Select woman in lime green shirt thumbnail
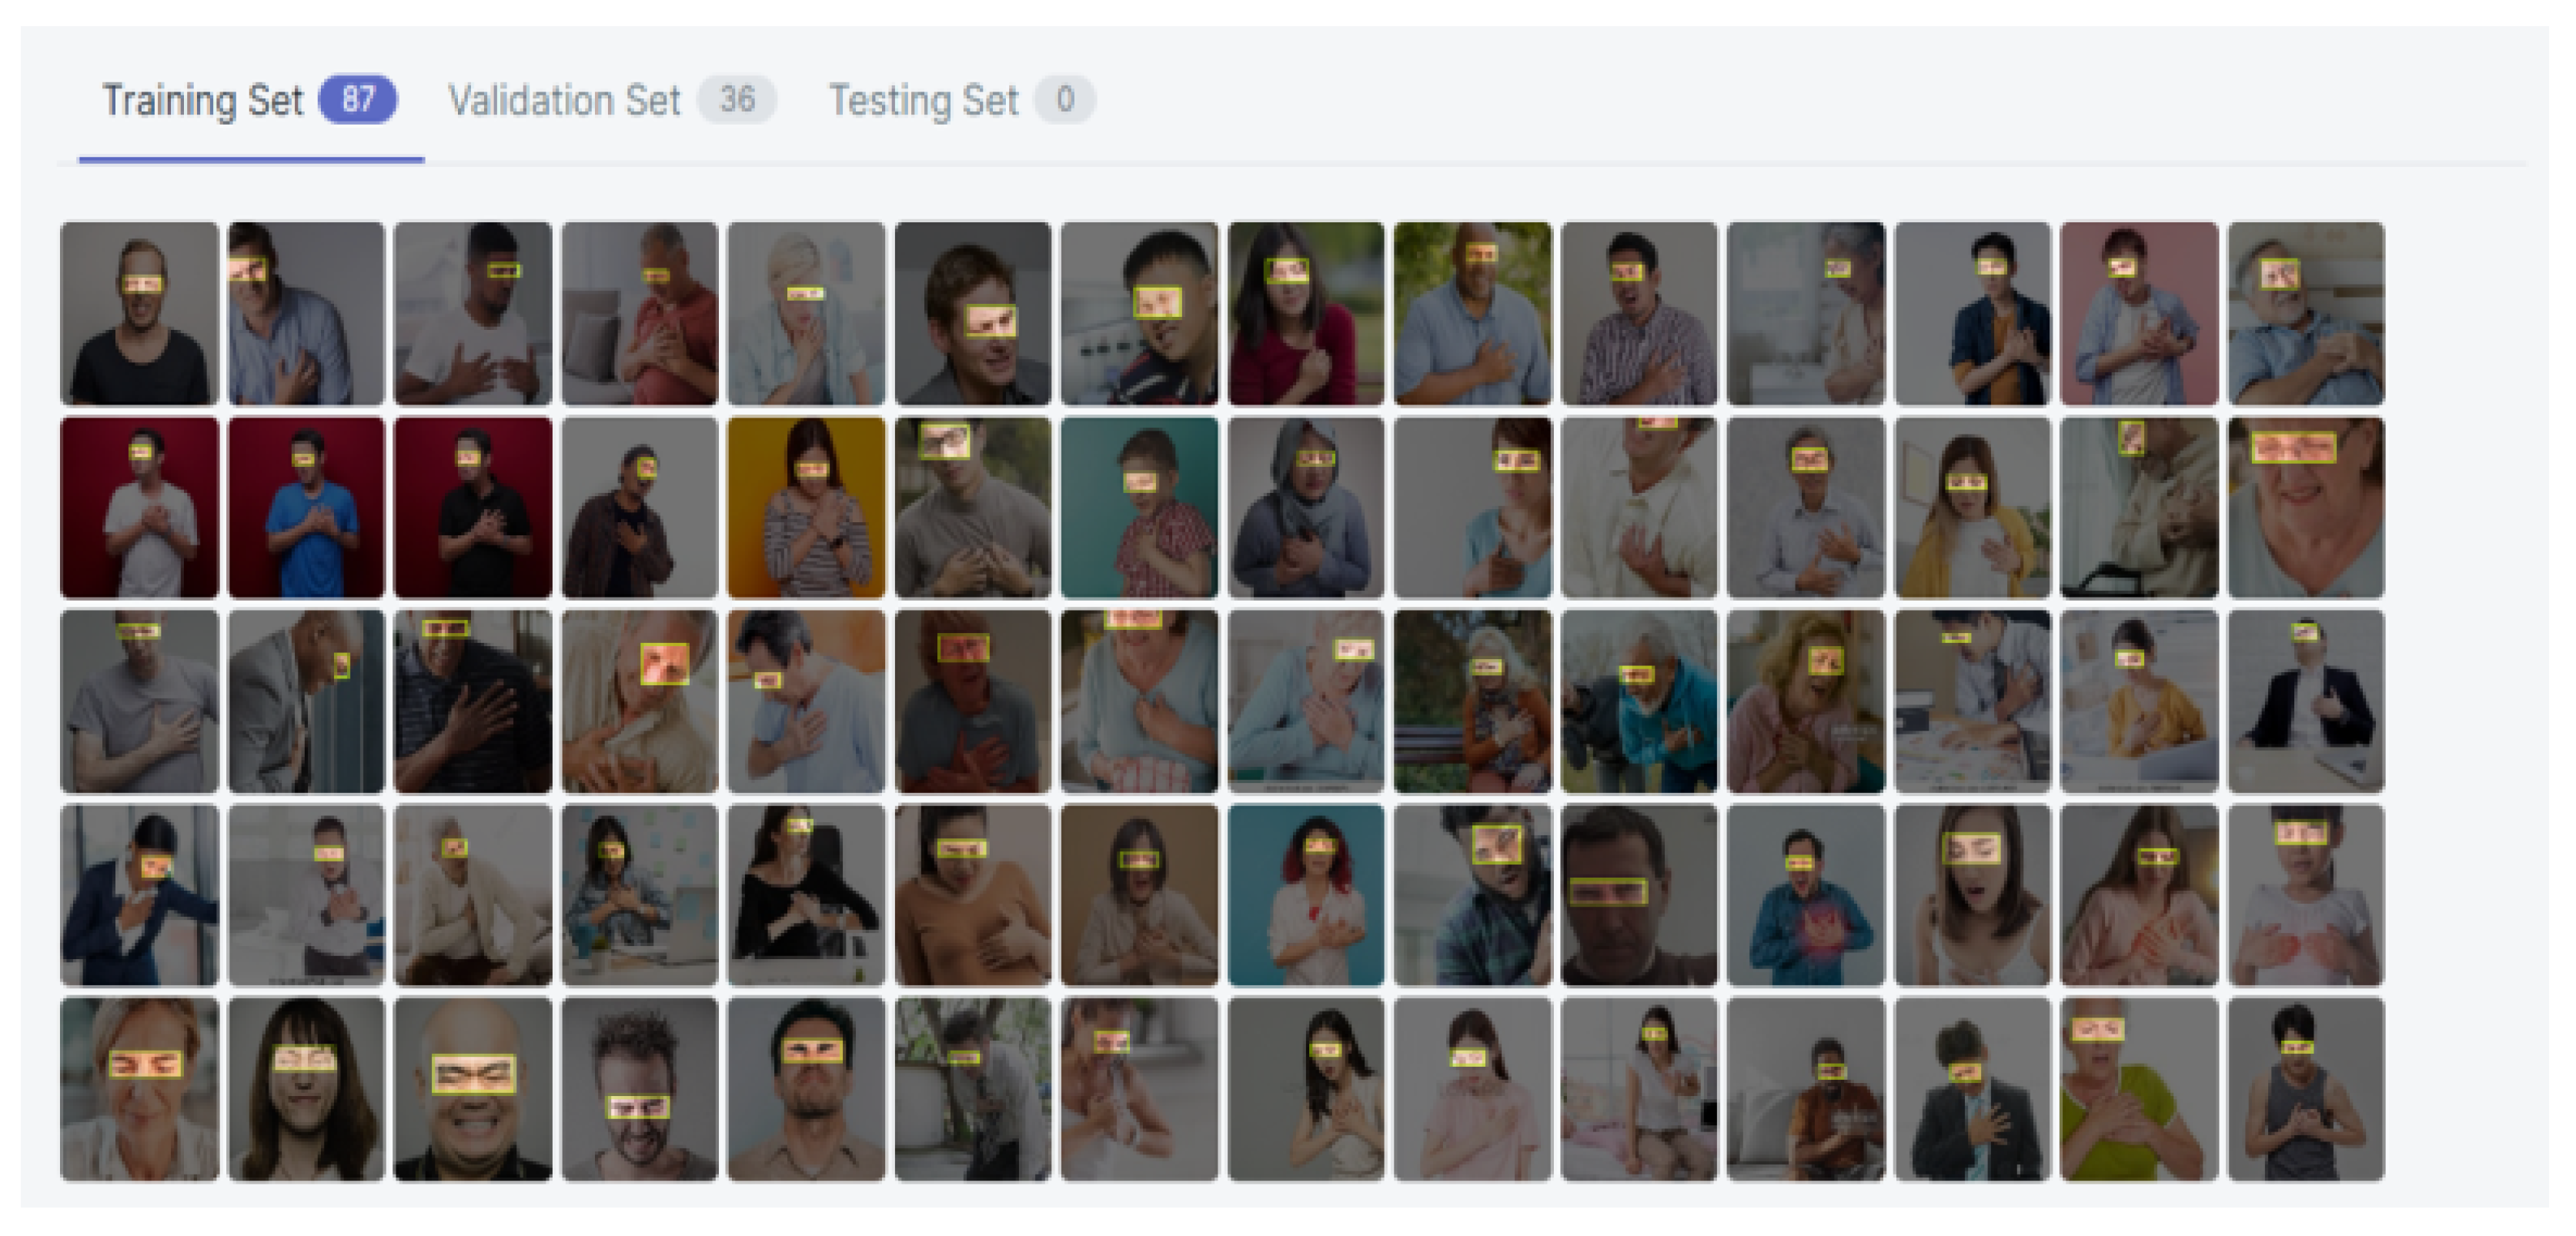 tap(2140, 1089)
